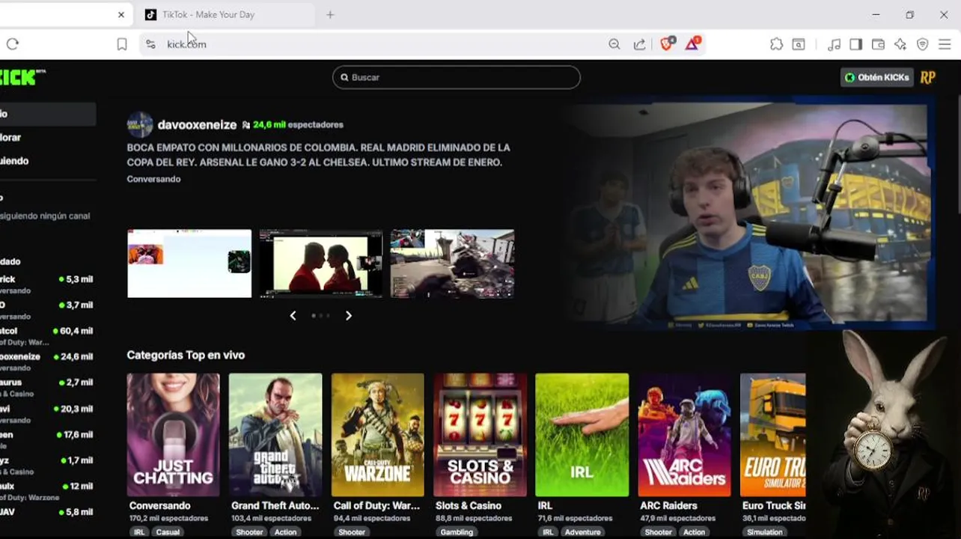Go to next carousel slide arrow
The width and height of the screenshot is (961, 539).
click(348, 316)
